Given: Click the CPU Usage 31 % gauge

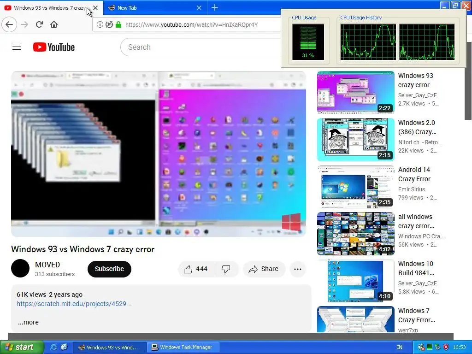Looking at the screenshot, I should point(308,42).
